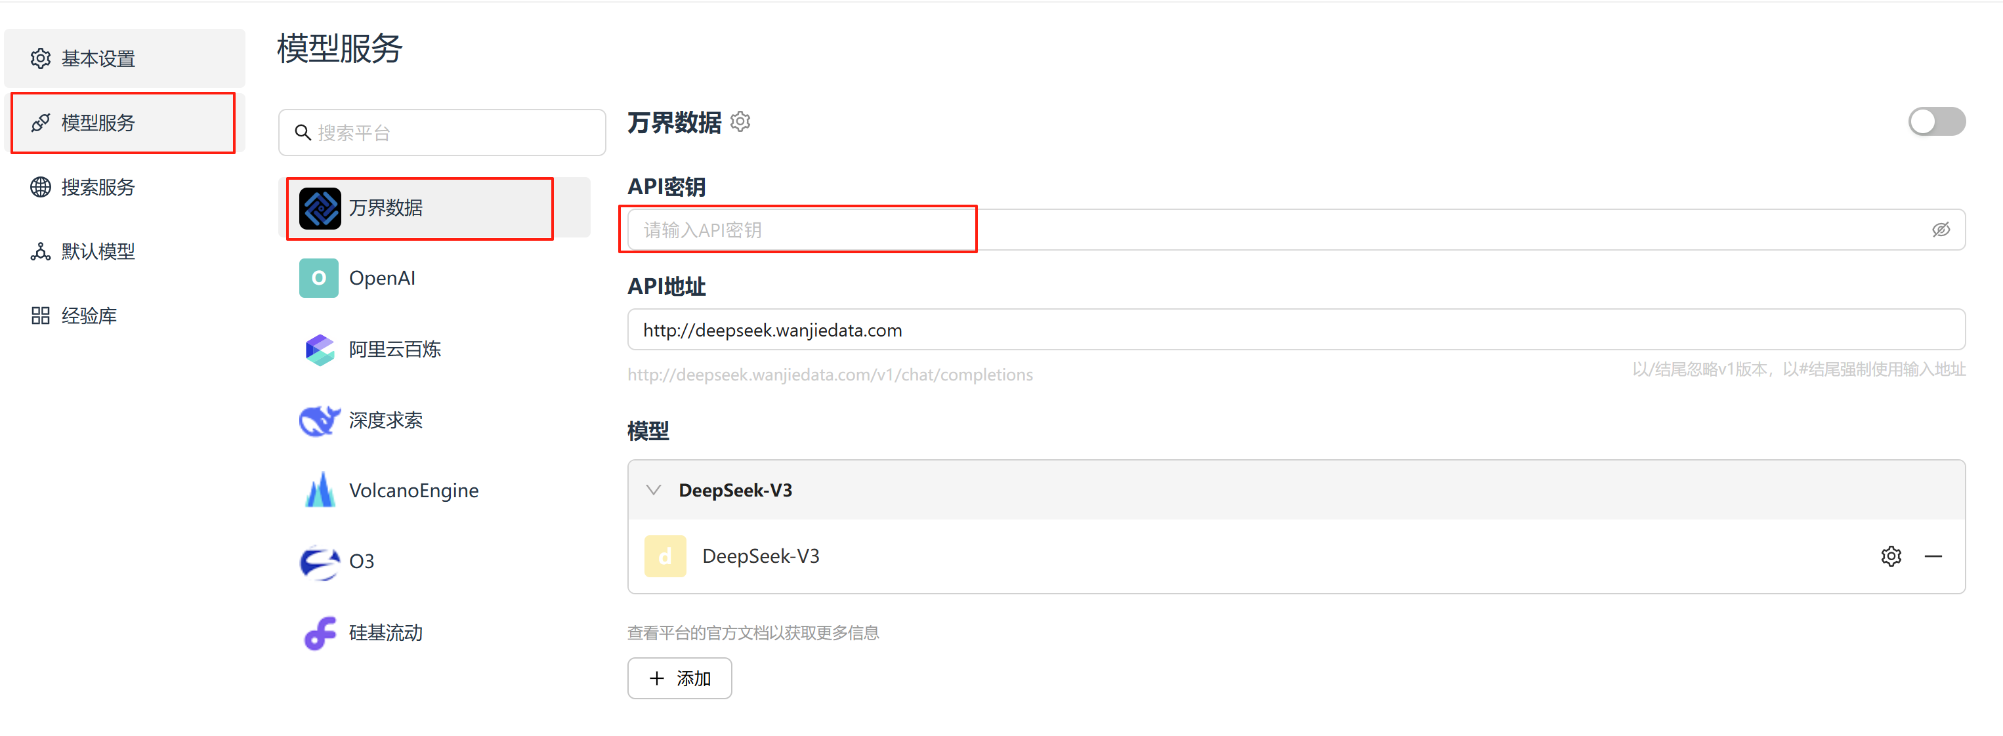Toggle API key visibility eye icon

coord(1941,230)
